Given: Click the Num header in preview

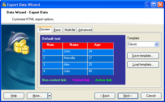Looking at the screenshot, I should [x=52, y=46].
